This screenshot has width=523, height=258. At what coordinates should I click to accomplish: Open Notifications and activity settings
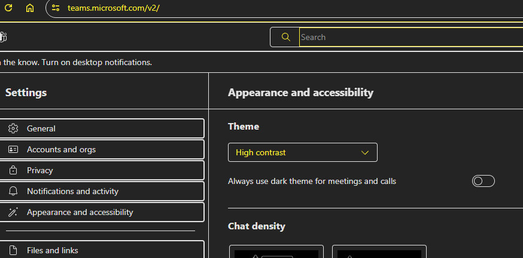pos(102,192)
